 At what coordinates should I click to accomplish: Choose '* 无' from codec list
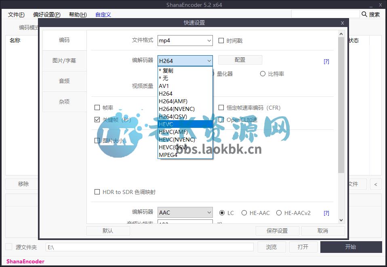tap(185, 78)
